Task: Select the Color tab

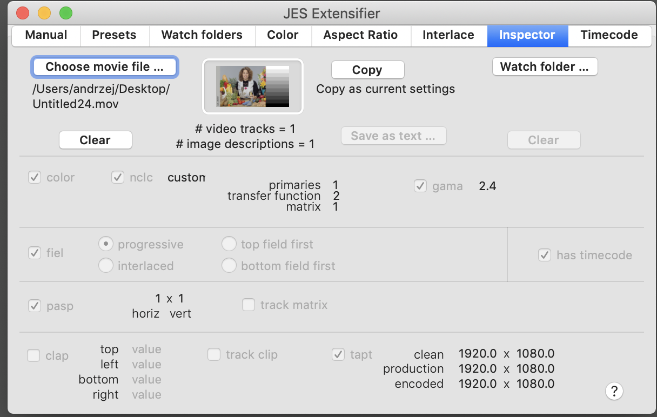Action: [283, 35]
